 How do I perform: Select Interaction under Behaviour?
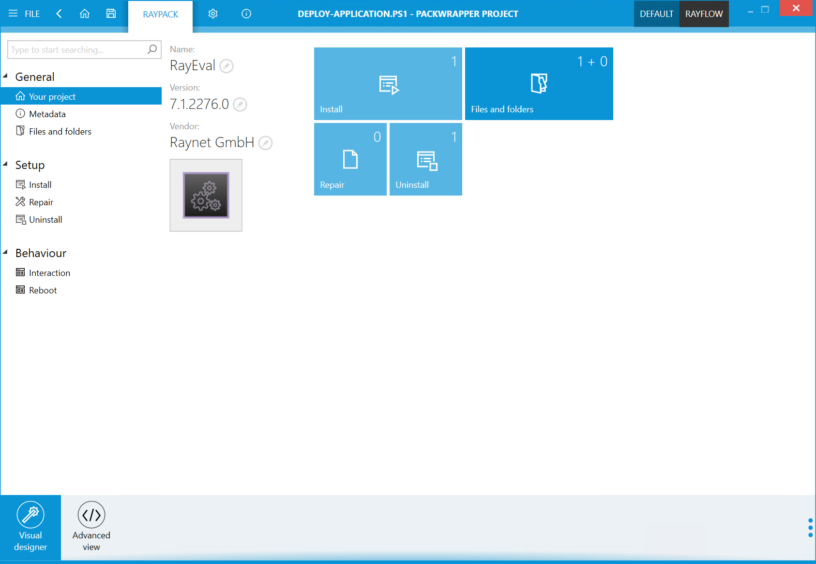click(49, 273)
